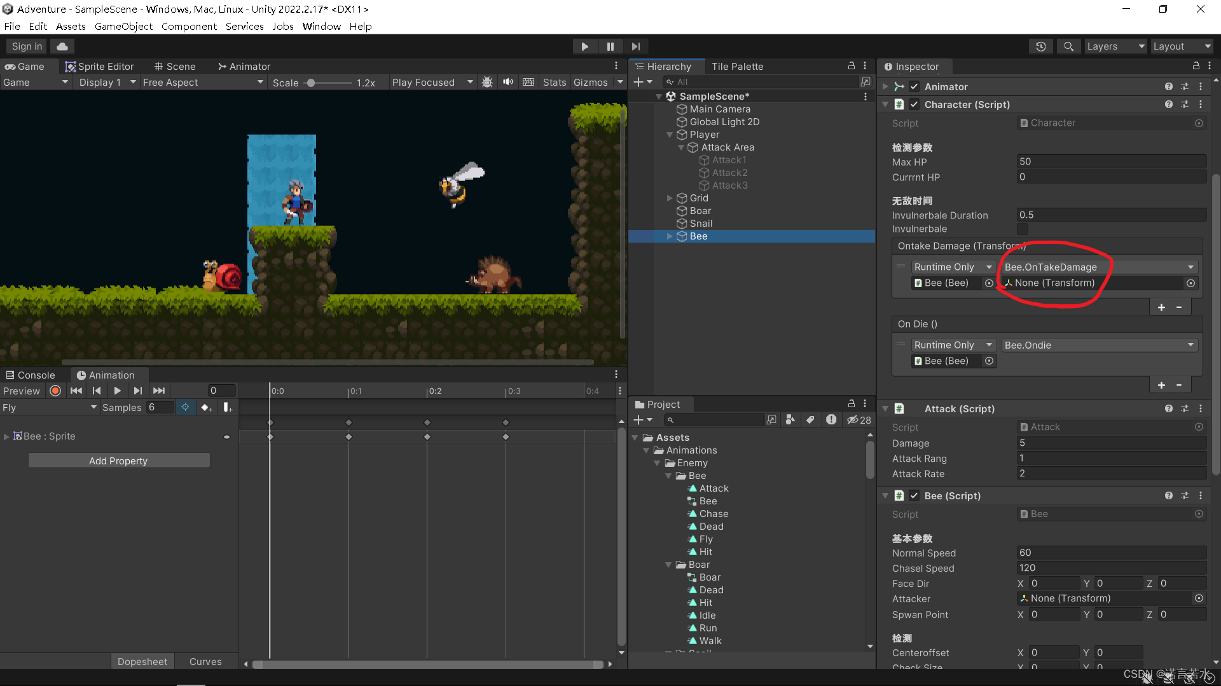1221x686 pixels.
Task: Disable the Character script checkbox
Action: [x=914, y=104]
